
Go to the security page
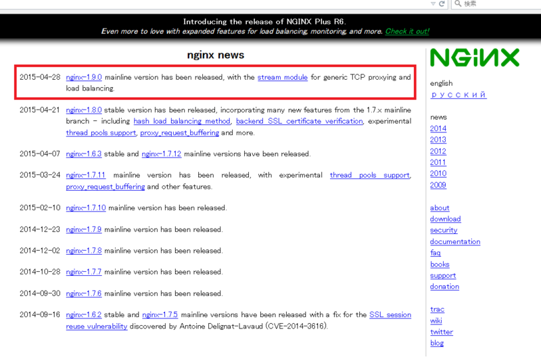click(x=444, y=231)
